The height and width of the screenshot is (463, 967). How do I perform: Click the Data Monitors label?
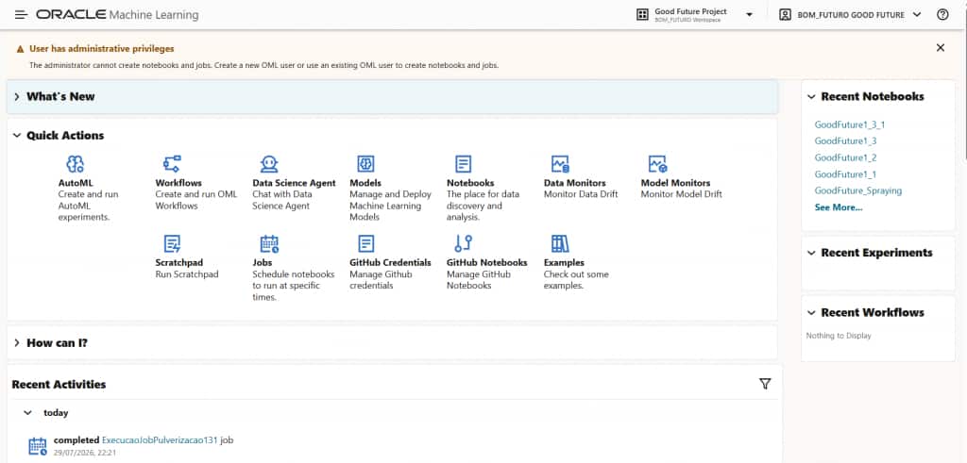click(x=575, y=183)
